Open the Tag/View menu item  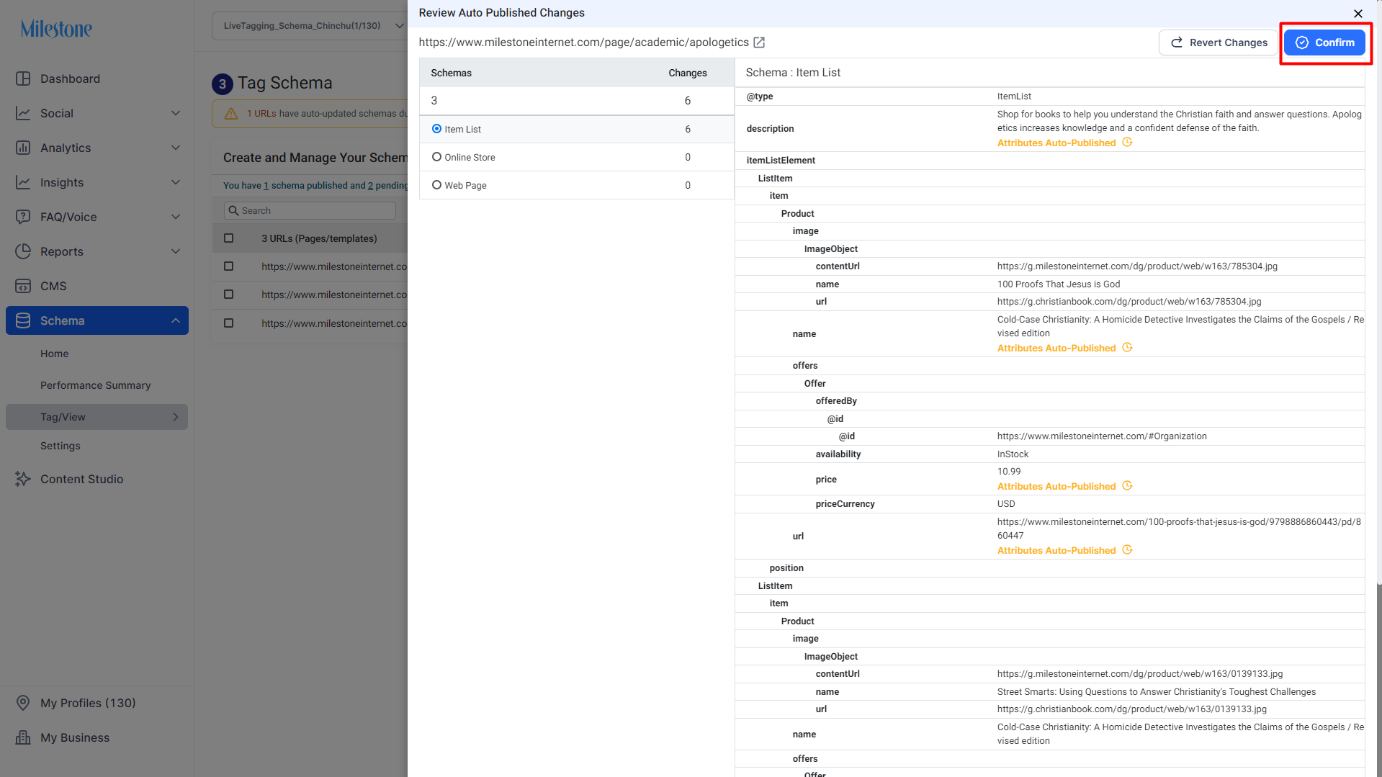[x=97, y=417]
